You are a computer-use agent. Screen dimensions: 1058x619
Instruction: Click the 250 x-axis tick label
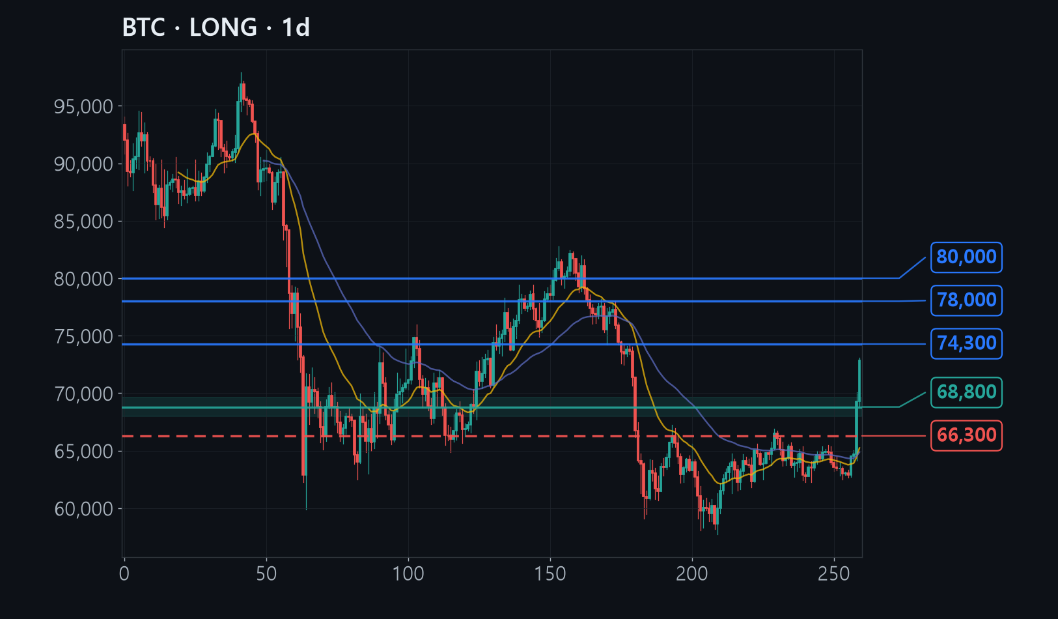click(834, 574)
